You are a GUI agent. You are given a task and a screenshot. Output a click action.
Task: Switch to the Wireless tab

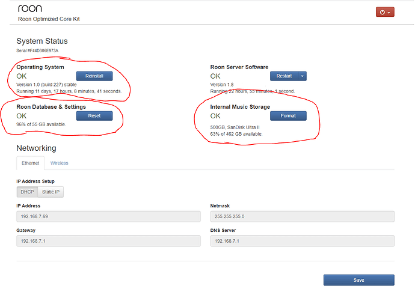click(60, 163)
